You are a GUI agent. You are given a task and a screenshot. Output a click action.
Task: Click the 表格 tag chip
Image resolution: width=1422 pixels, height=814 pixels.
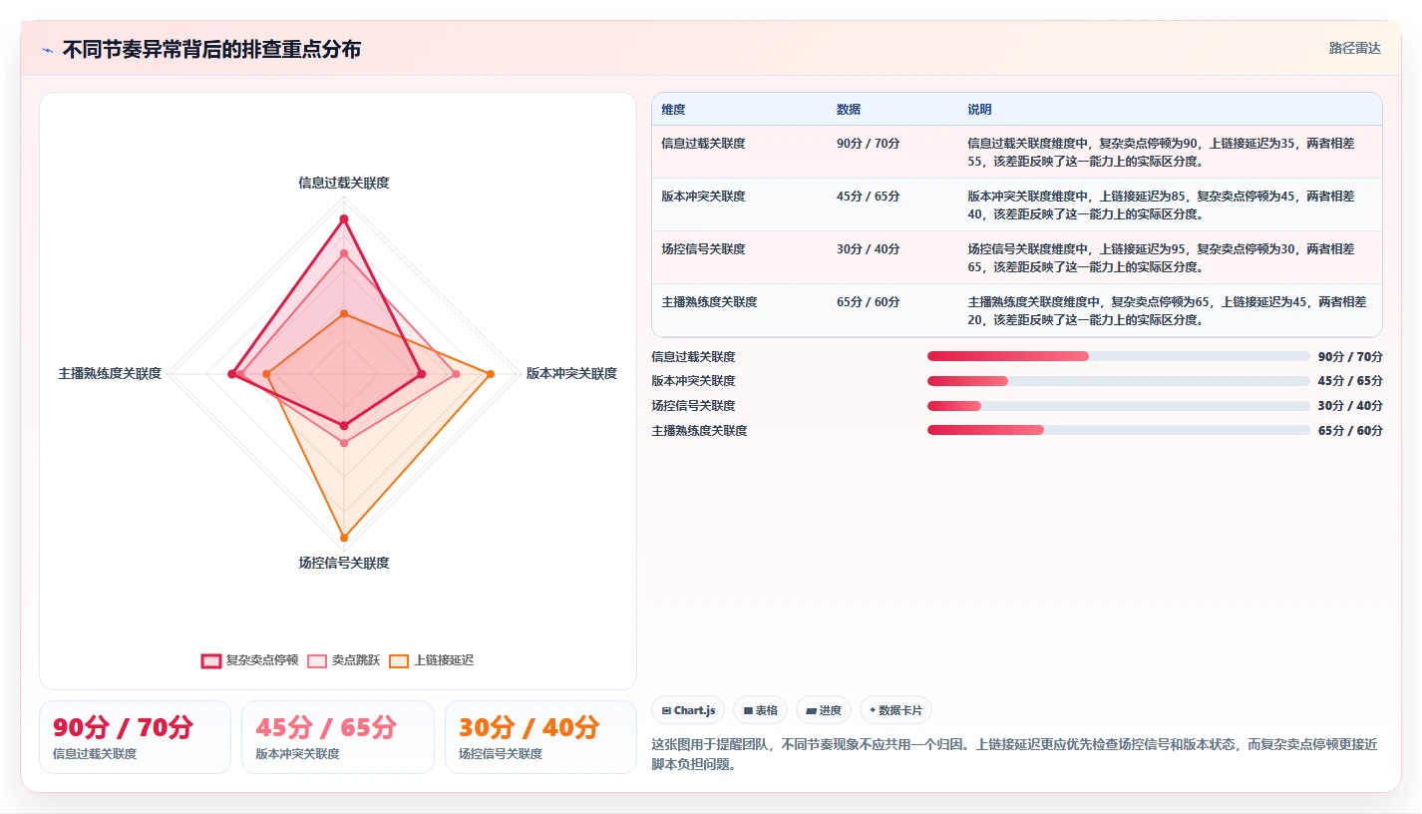point(760,710)
